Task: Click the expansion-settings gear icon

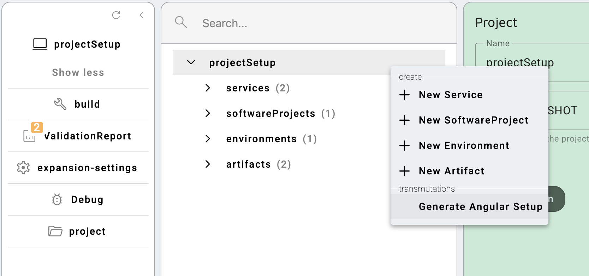Action: 23,168
